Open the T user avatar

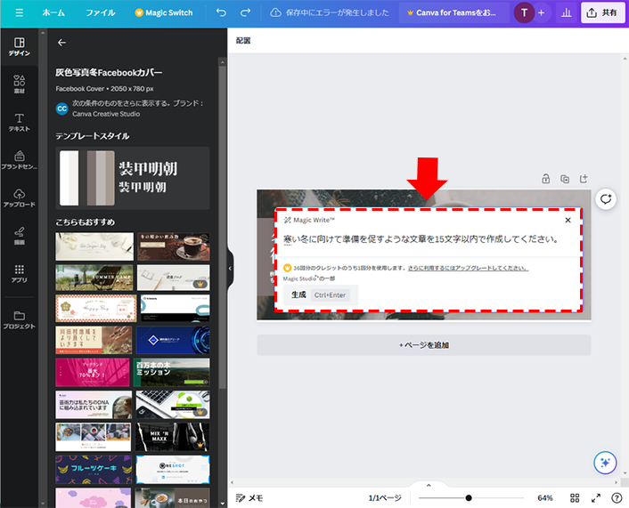pos(524,12)
